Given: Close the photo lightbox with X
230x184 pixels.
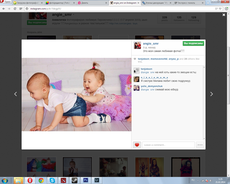Looking at the screenshot, I should pos(224,15).
